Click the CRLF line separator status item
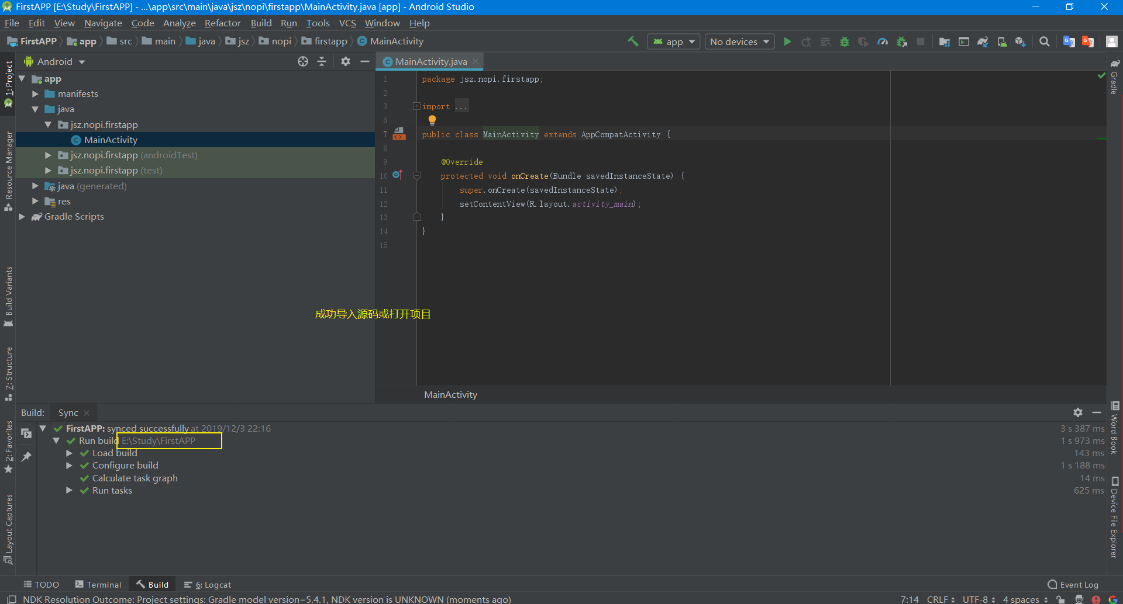The height and width of the screenshot is (604, 1123). (941, 599)
